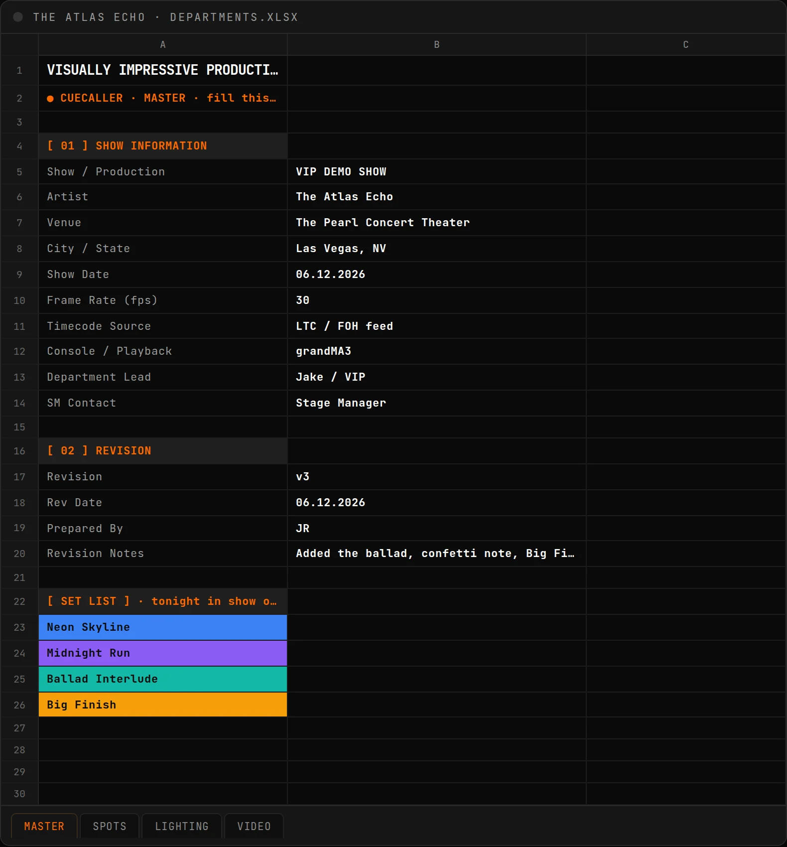Screen dimensions: 787x847
Task: Click the 'The Atlas Echo' artist value
Action: click(x=437, y=197)
